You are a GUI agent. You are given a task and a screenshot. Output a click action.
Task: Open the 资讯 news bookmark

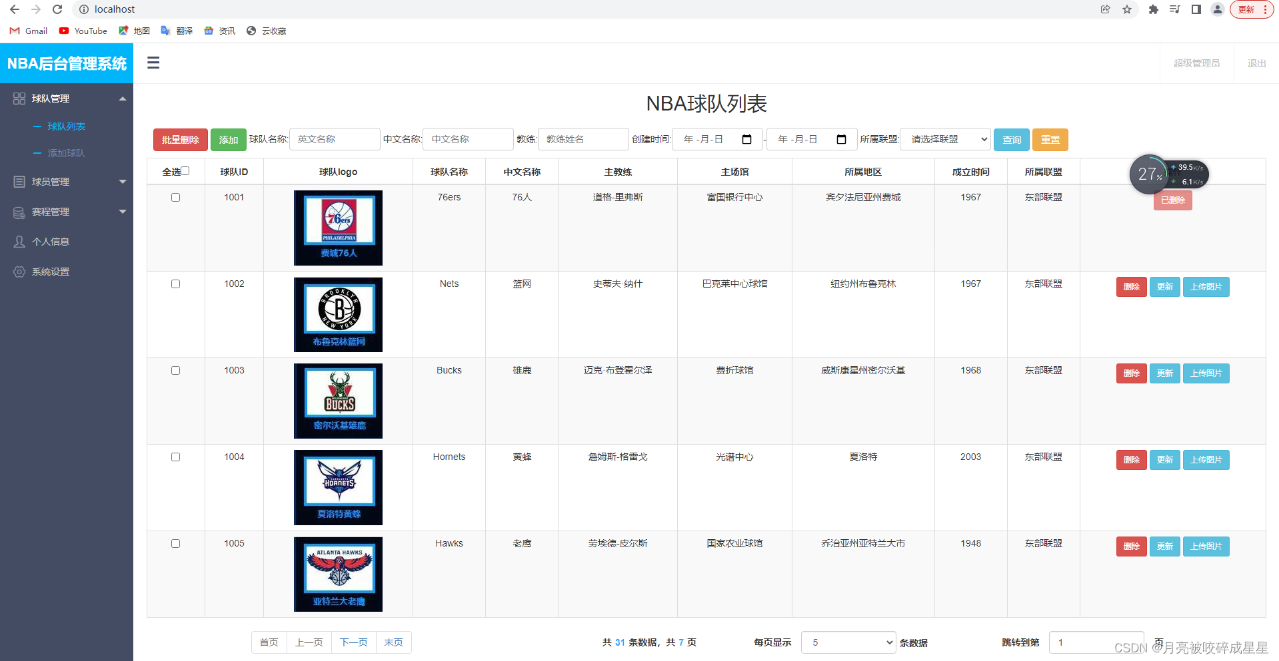click(x=219, y=31)
